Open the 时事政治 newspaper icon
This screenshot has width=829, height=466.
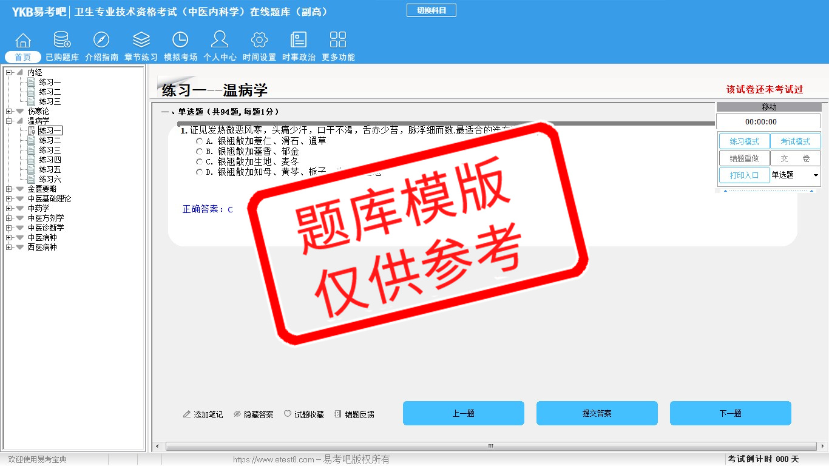point(299,40)
